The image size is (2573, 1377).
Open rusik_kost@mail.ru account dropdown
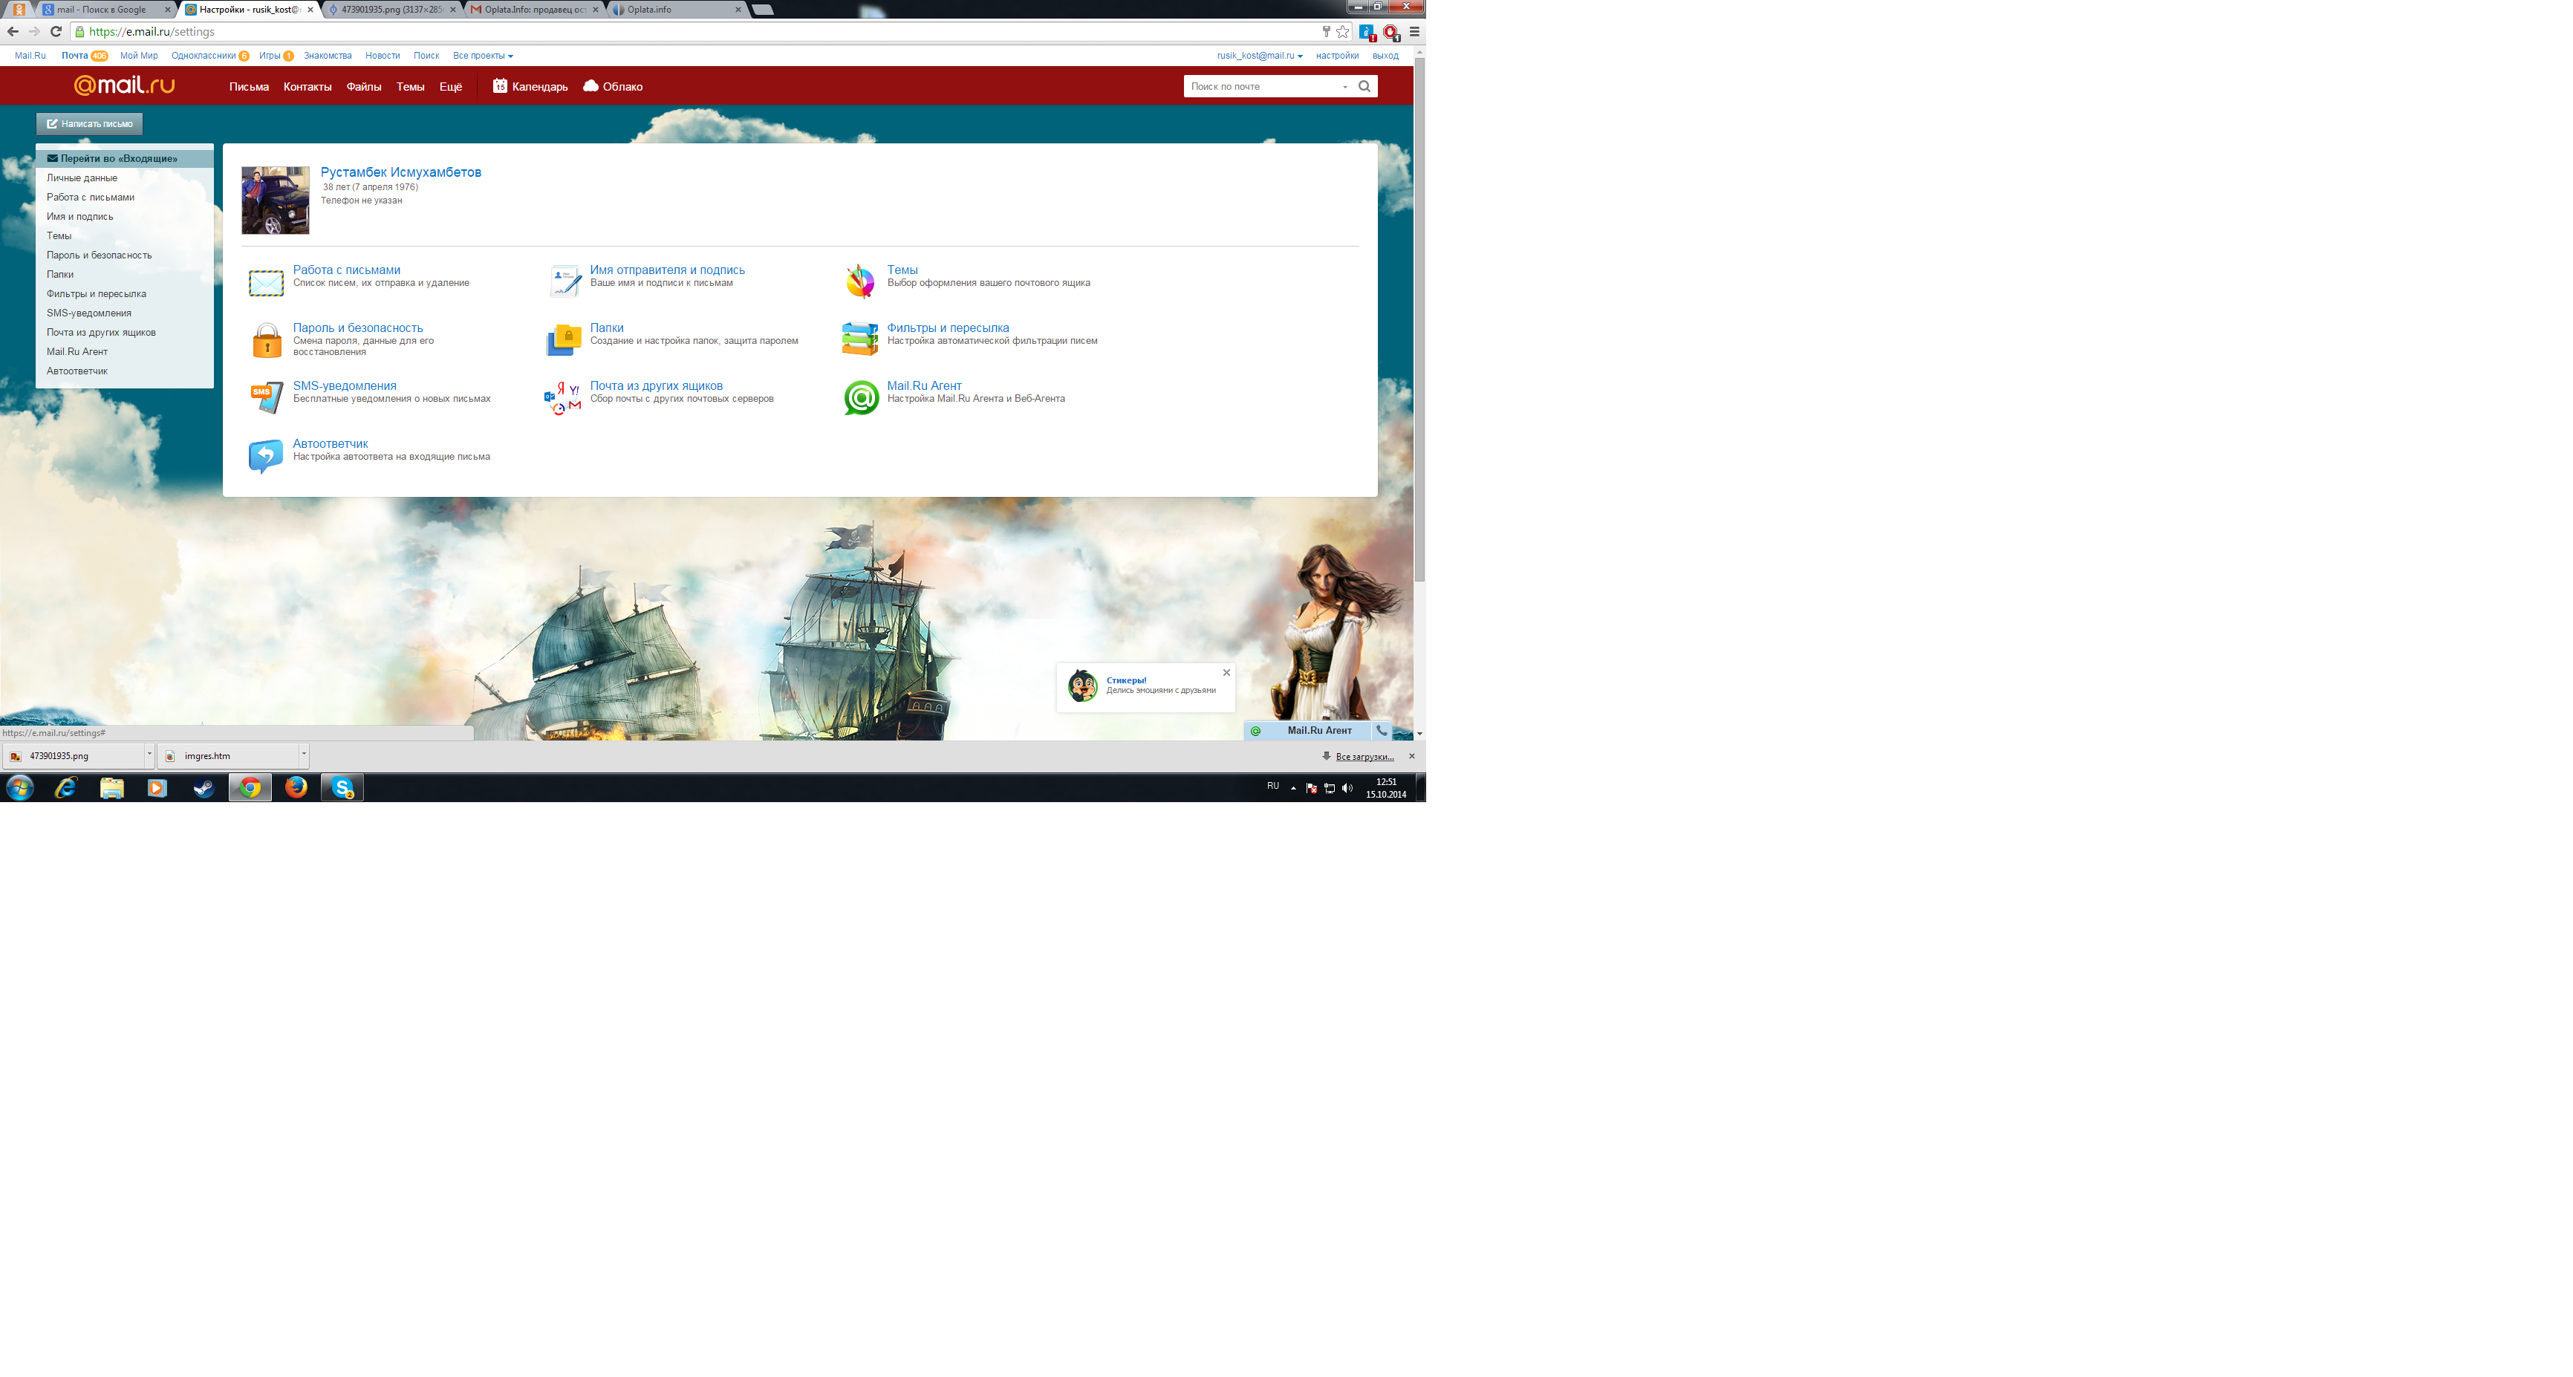coord(1260,56)
